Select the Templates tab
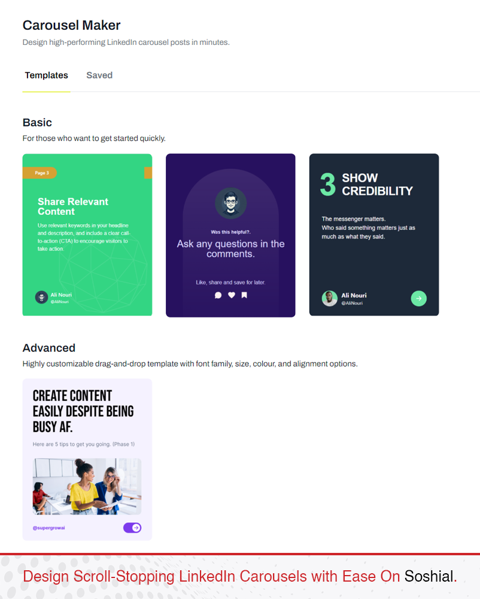The height and width of the screenshot is (599, 480). [47, 75]
